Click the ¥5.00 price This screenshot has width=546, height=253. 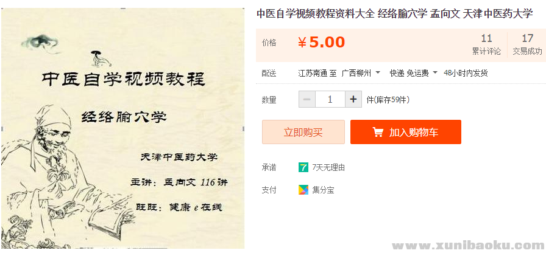click(x=321, y=43)
